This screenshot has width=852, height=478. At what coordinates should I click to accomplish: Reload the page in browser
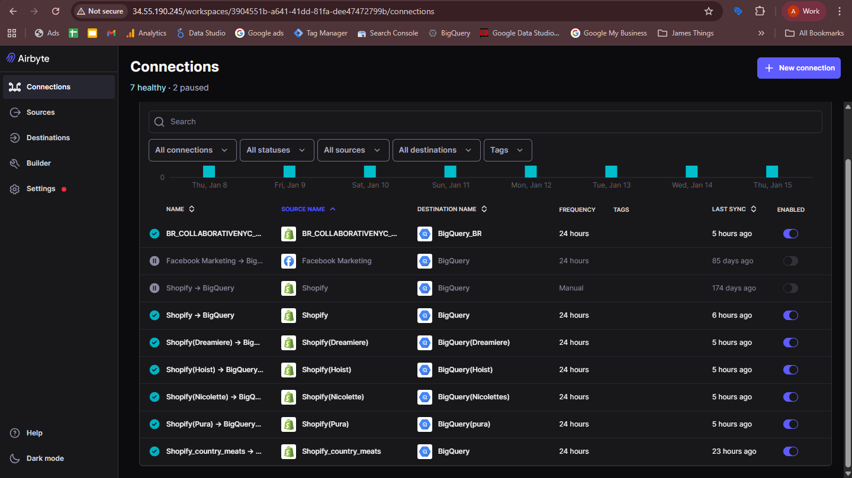pos(56,11)
